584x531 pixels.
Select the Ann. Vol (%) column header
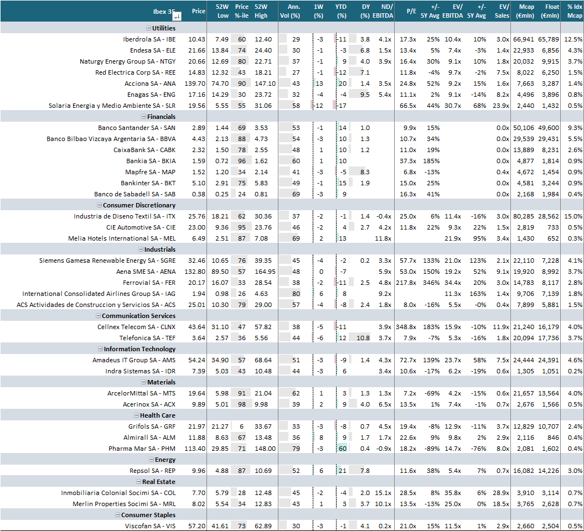(290, 11)
